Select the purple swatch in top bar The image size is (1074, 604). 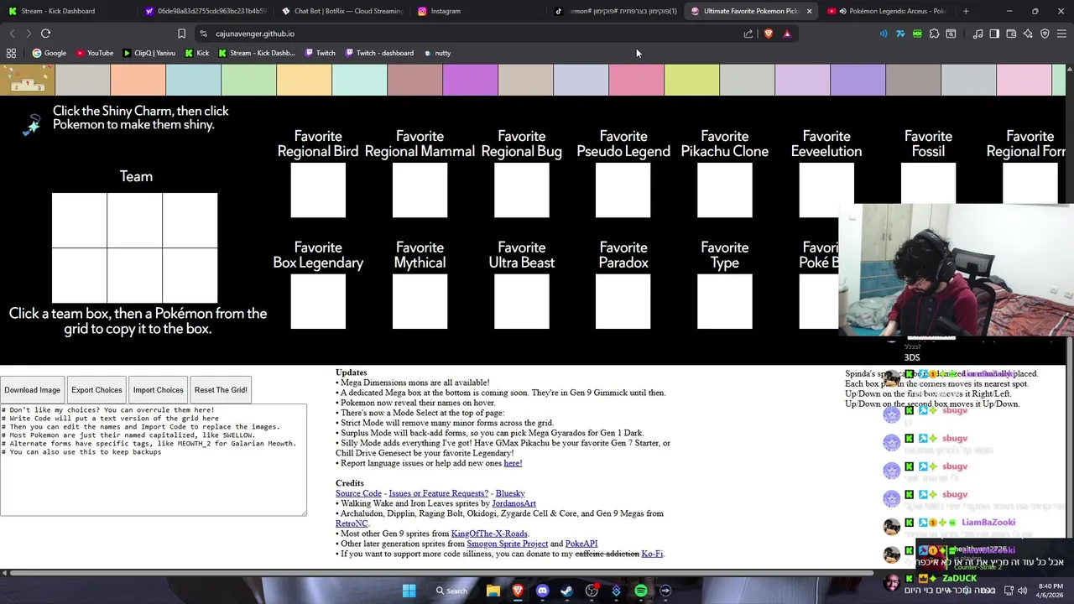click(x=470, y=81)
